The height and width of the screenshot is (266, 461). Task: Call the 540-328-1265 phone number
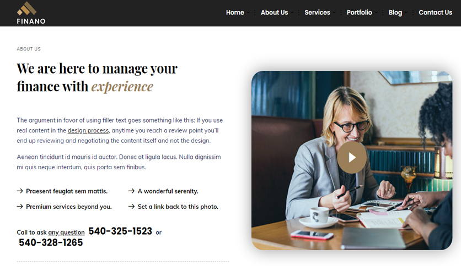click(x=51, y=242)
